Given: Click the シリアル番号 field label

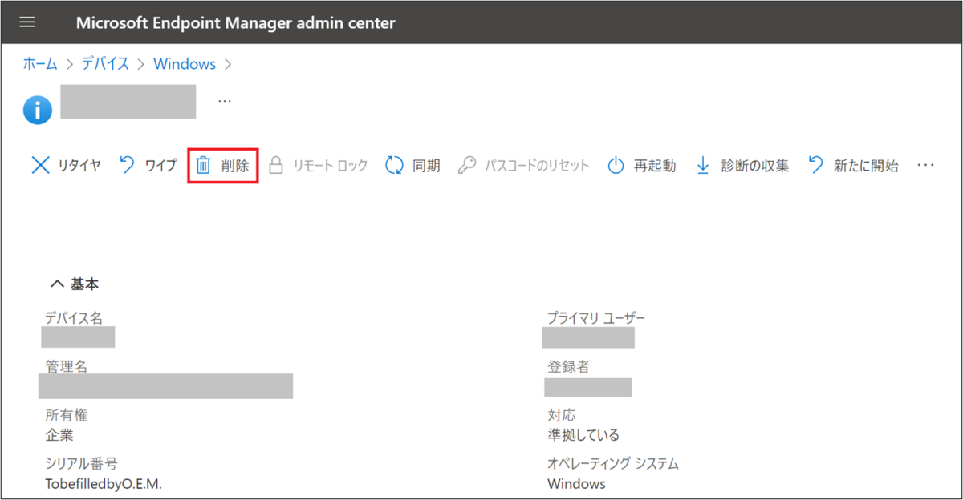Looking at the screenshot, I should [x=82, y=463].
